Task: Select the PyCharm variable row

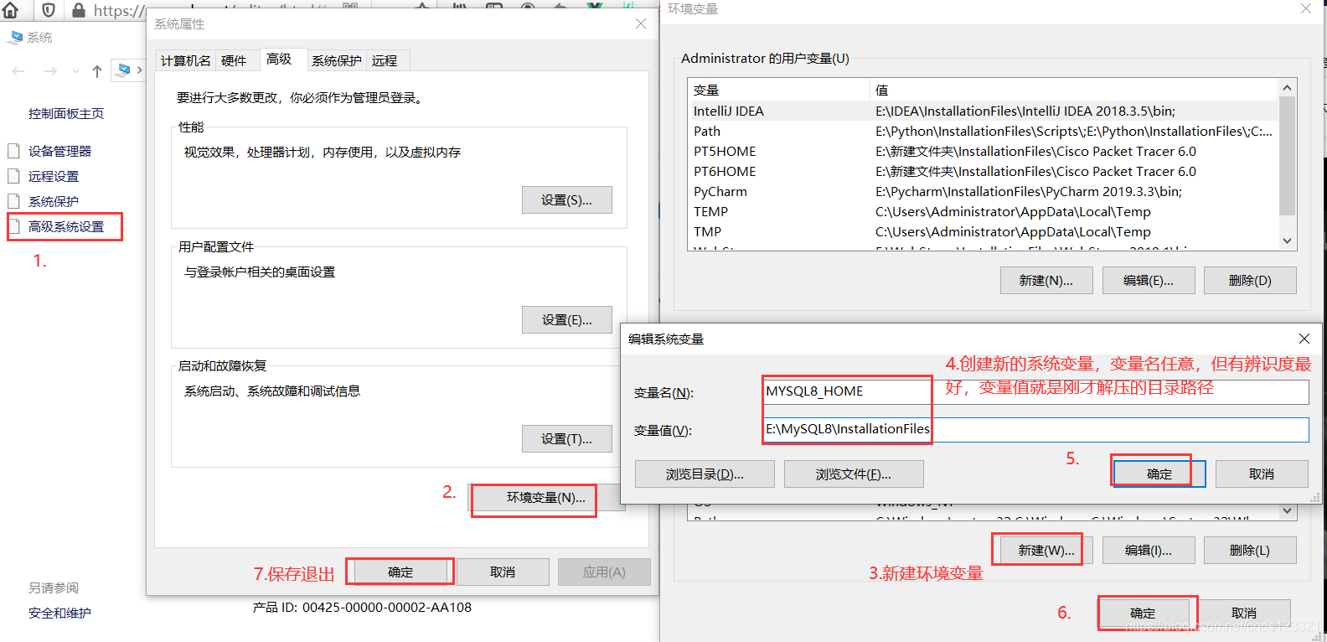Action: (984, 191)
